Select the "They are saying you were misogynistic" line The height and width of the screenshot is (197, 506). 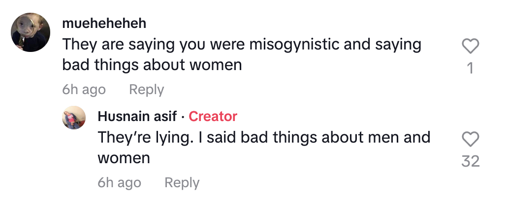[x=241, y=45]
